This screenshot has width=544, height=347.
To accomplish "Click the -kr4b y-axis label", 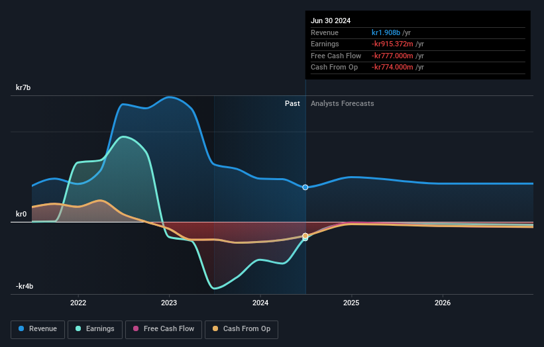I will 25,286.
